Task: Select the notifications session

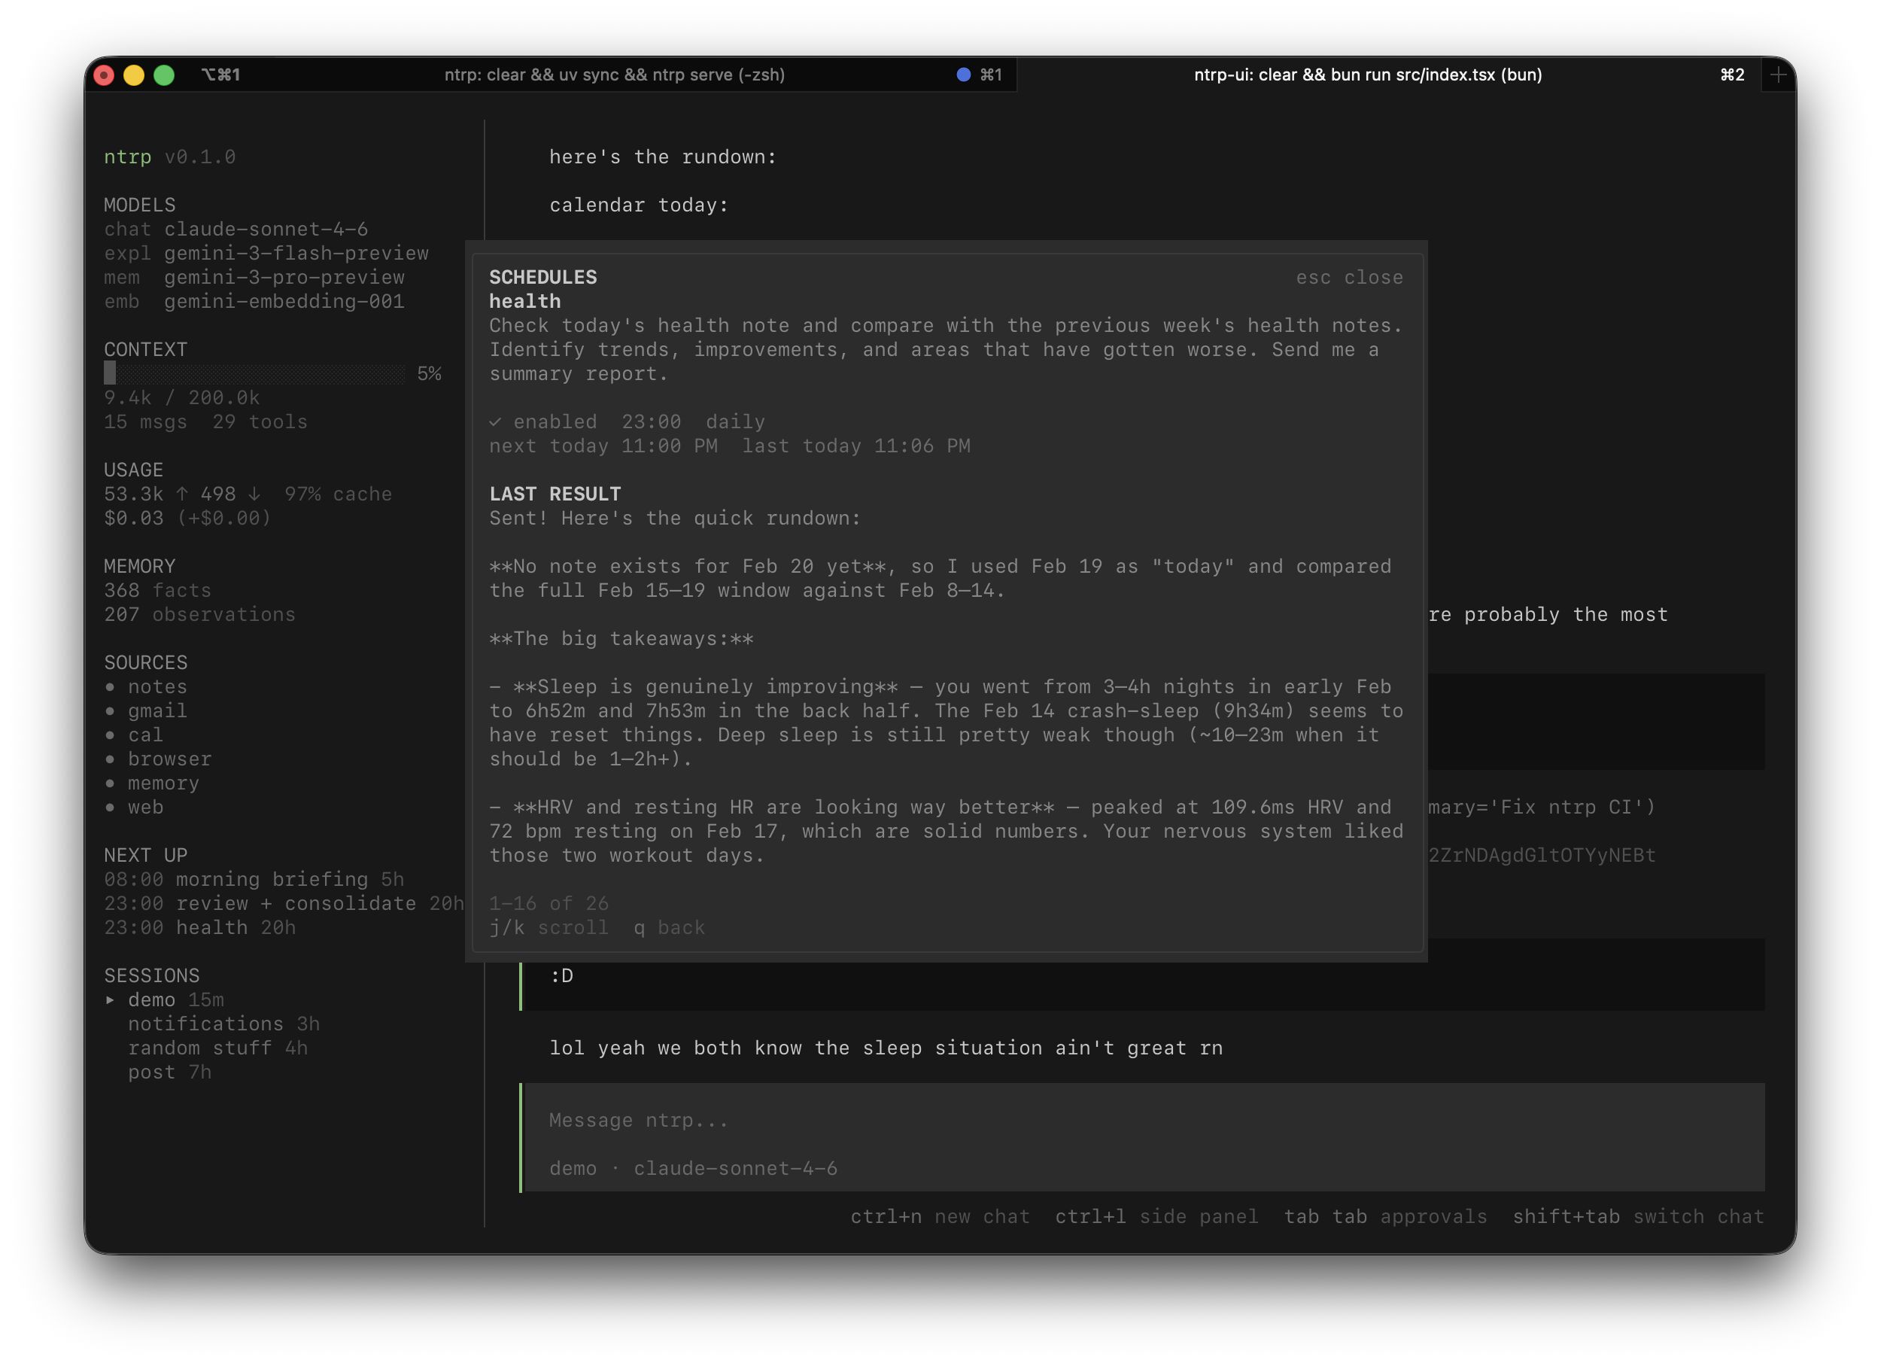Action: (x=205, y=1024)
